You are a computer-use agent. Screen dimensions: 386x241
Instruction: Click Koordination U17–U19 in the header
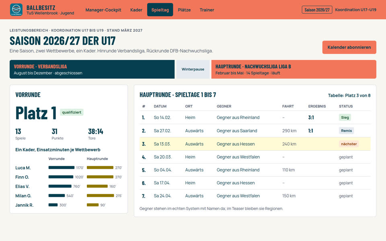pos(355,10)
